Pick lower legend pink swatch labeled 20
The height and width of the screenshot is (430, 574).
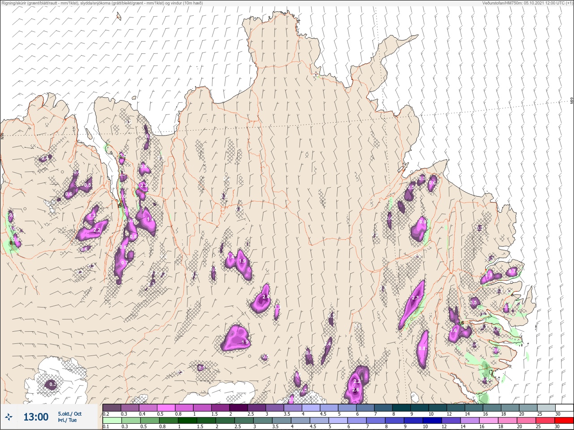[526, 421]
